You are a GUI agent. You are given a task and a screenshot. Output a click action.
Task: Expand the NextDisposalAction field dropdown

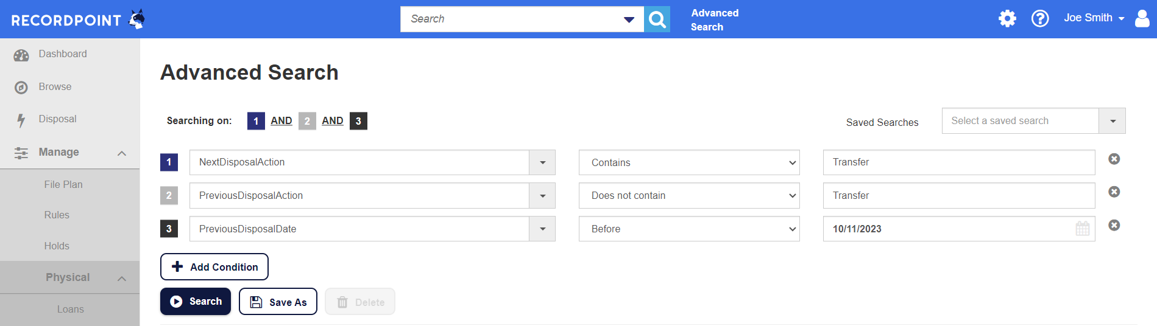point(542,162)
